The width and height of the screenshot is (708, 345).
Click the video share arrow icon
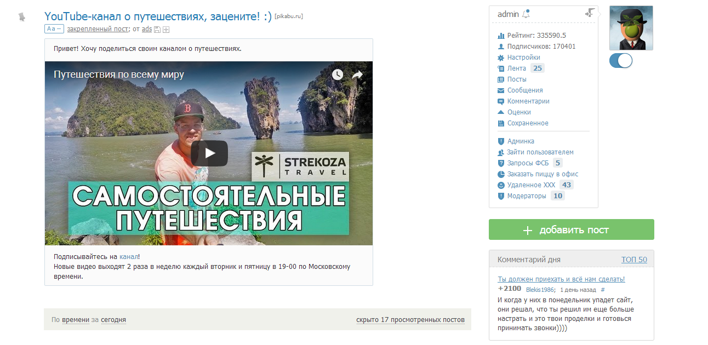357,74
